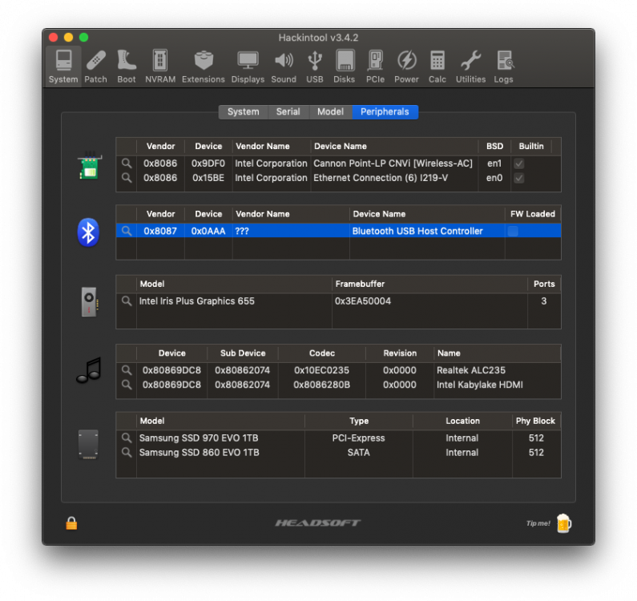Select framebuffer value 0x3EA50004
637x601 pixels.
(x=363, y=301)
